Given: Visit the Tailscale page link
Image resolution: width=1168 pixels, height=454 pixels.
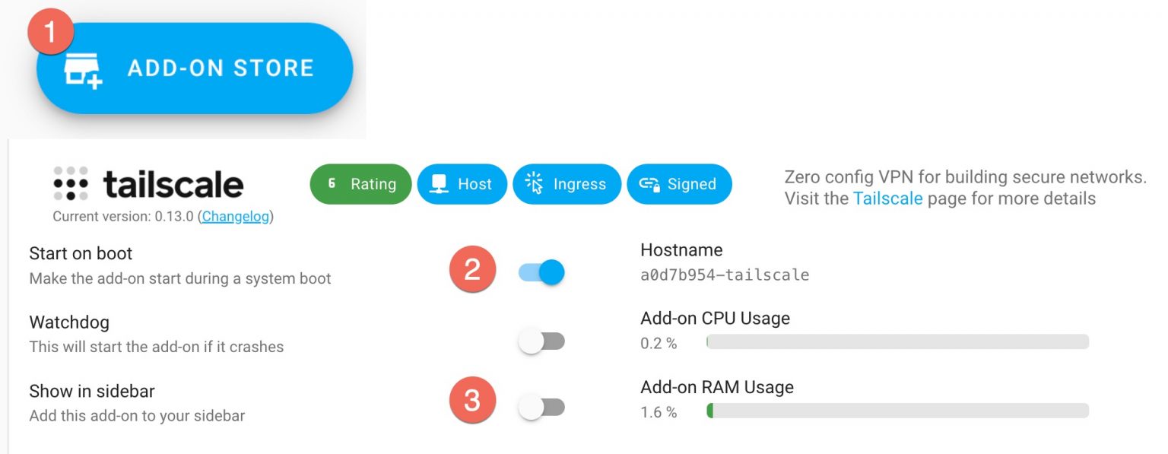Looking at the screenshot, I should [x=889, y=198].
